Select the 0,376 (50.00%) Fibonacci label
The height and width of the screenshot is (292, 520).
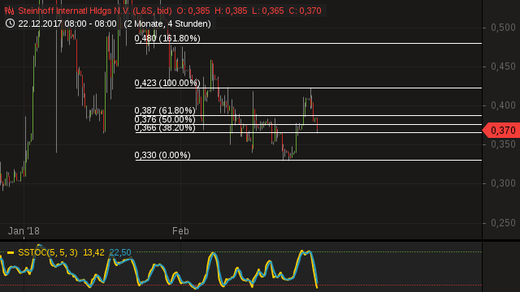pyautogui.click(x=165, y=119)
